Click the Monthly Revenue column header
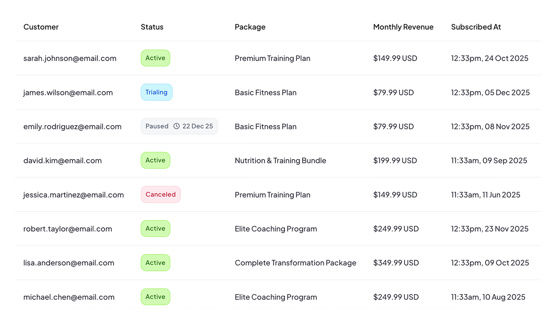Image resolution: width=557 pixels, height=325 pixels. 403,27
